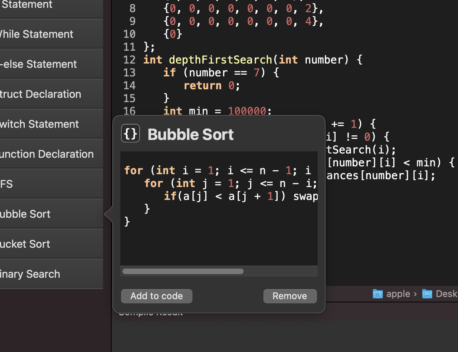
Task: Click the "[number][i] < min) {" code fragment
Action: pos(391,162)
